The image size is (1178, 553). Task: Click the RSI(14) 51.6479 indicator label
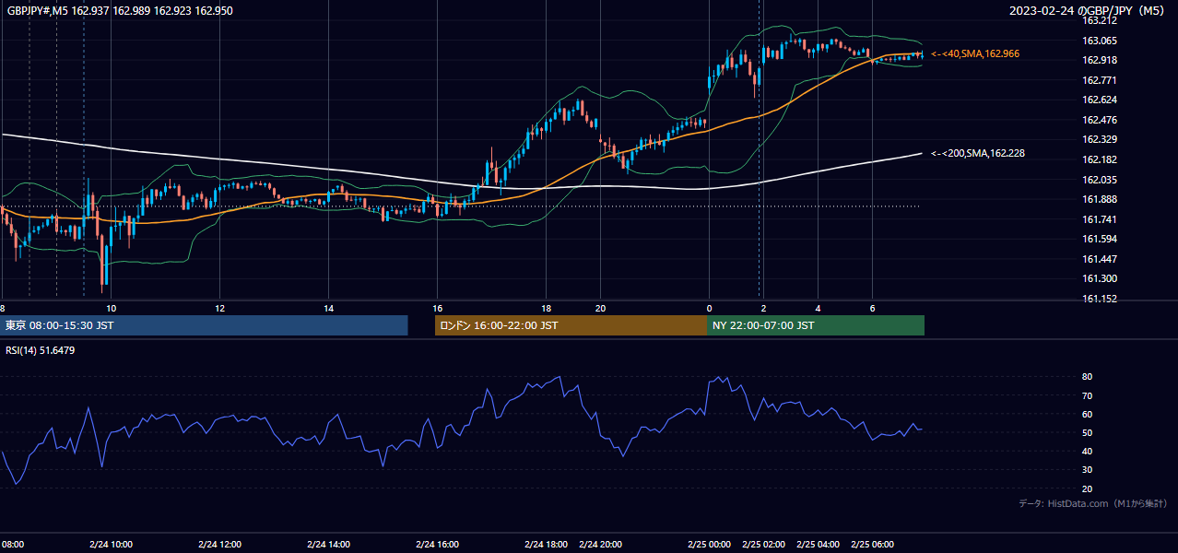41,350
